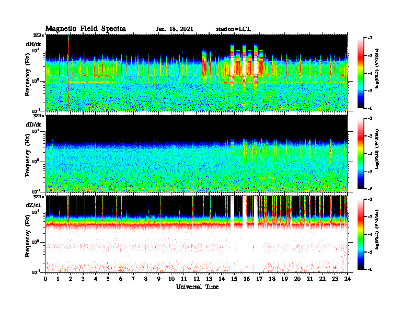Click the dH/dt color bar's log(PSD) units label
Screen dimensions: 414x320
[x=377, y=68]
